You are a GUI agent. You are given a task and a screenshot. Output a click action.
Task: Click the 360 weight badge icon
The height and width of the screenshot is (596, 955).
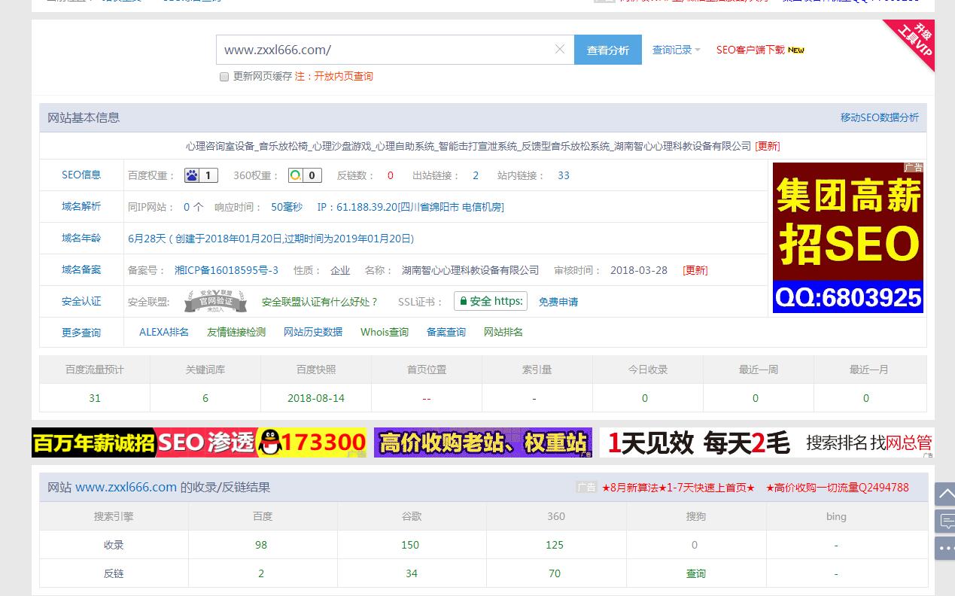[x=305, y=175]
